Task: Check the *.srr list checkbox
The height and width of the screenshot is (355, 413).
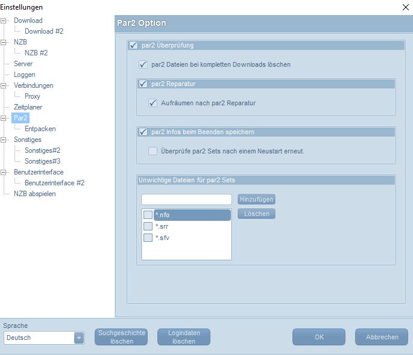Action: pyautogui.click(x=148, y=226)
